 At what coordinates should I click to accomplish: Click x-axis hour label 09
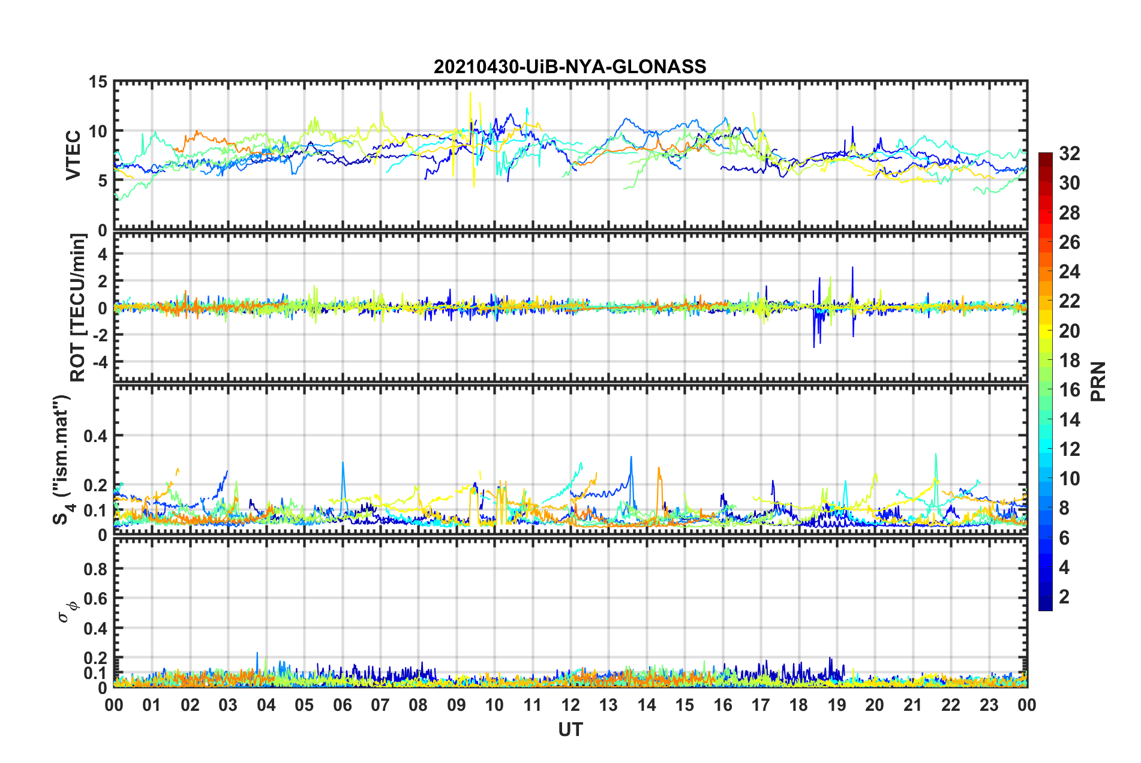pos(457,705)
